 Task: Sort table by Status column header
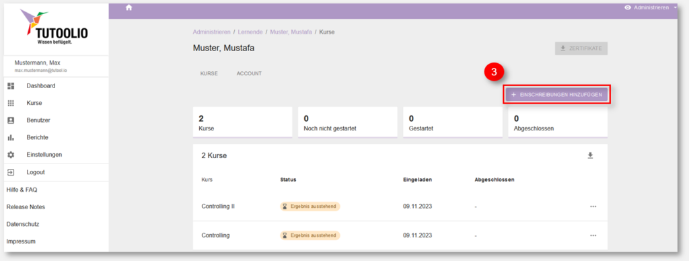[x=288, y=180]
